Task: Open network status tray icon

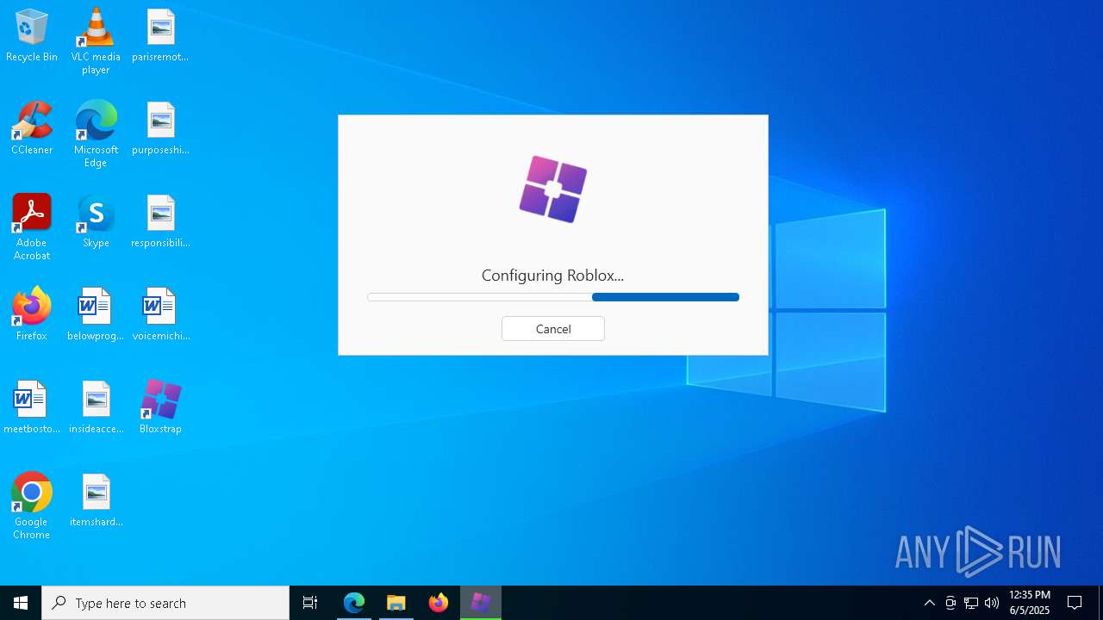Action: point(971,603)
